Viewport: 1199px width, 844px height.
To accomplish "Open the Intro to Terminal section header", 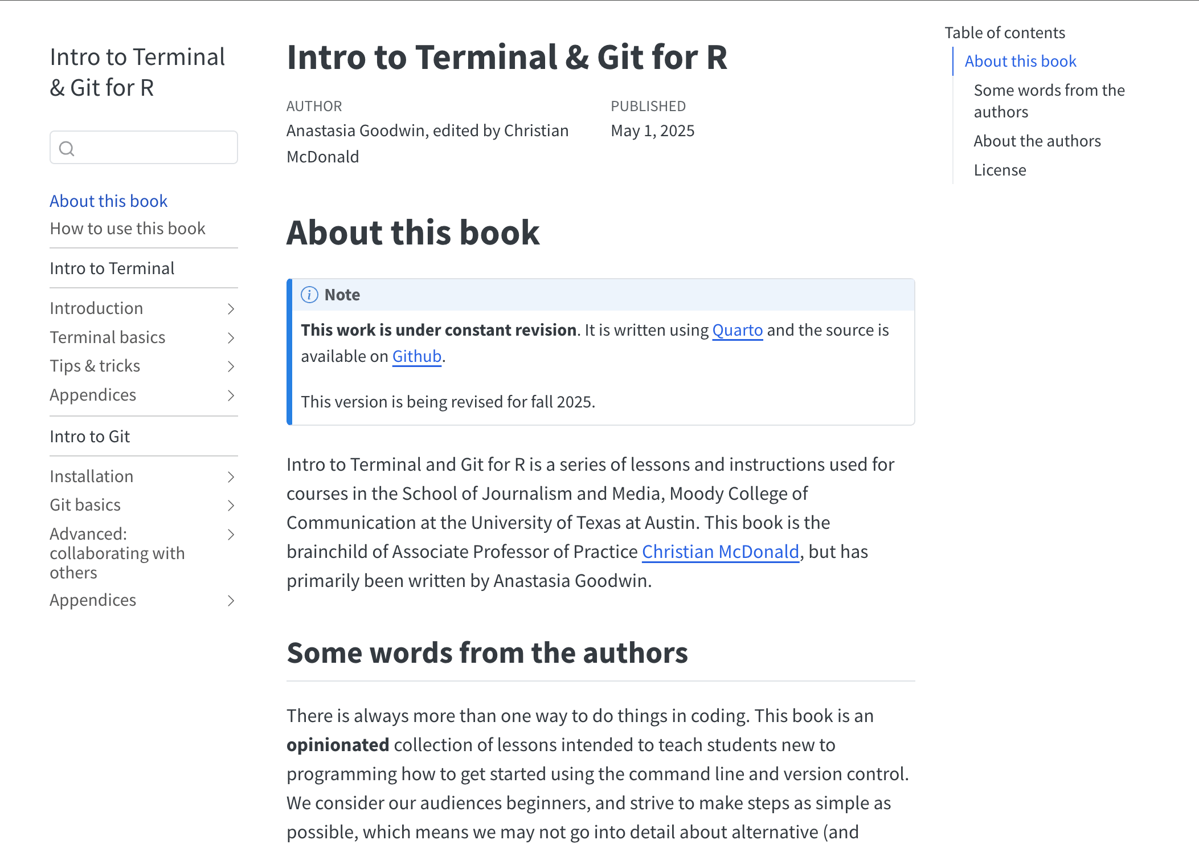I will tap(112, 268).
